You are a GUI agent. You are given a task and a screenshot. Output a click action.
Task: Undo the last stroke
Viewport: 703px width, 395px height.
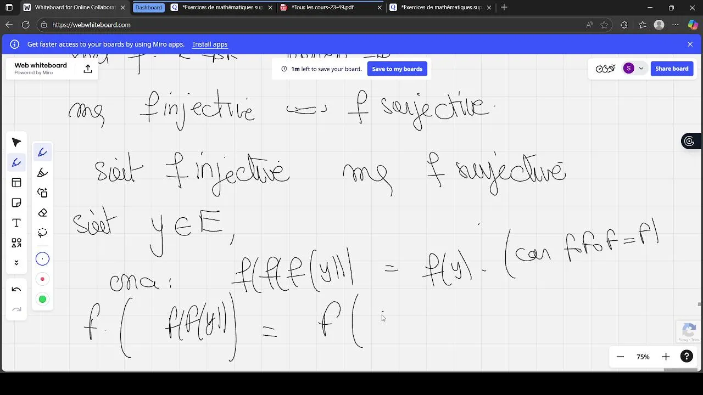pyautogui.click(x=16, y=290)
